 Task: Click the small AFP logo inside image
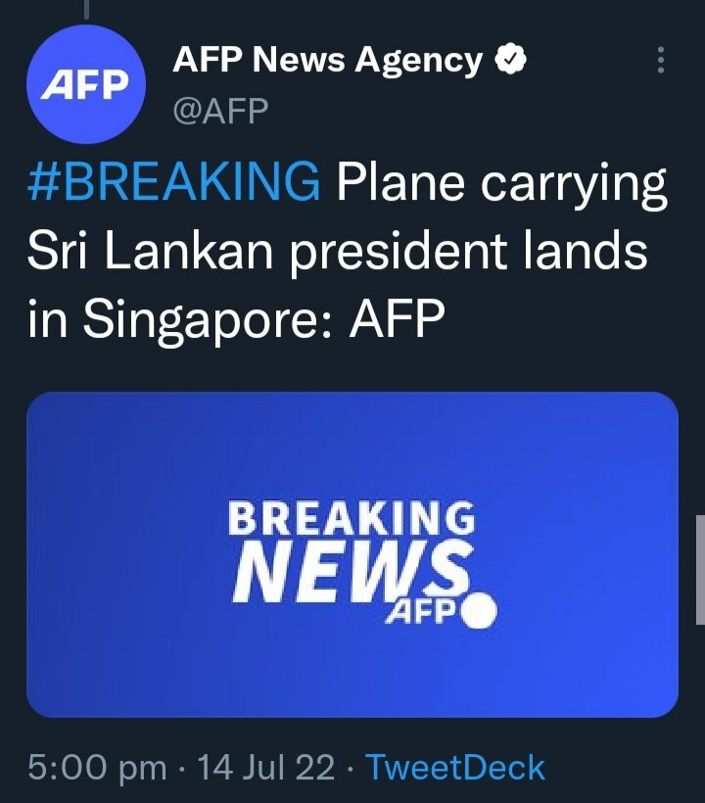tap(421, 611)
